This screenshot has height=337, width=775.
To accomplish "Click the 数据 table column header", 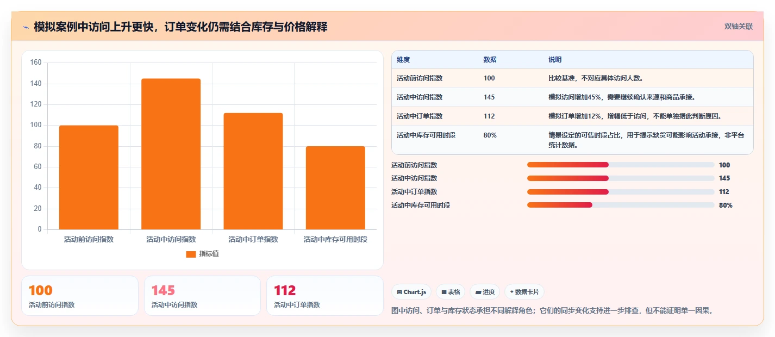I will pyautogui.click(x=490, y=60).
